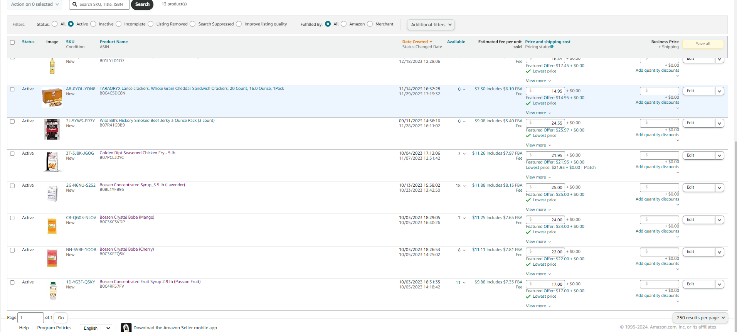Viewport: 737px width, 332px height.
Task: Expand available quantity for Passion Fruit Syrup
Action: coord(461,283)
